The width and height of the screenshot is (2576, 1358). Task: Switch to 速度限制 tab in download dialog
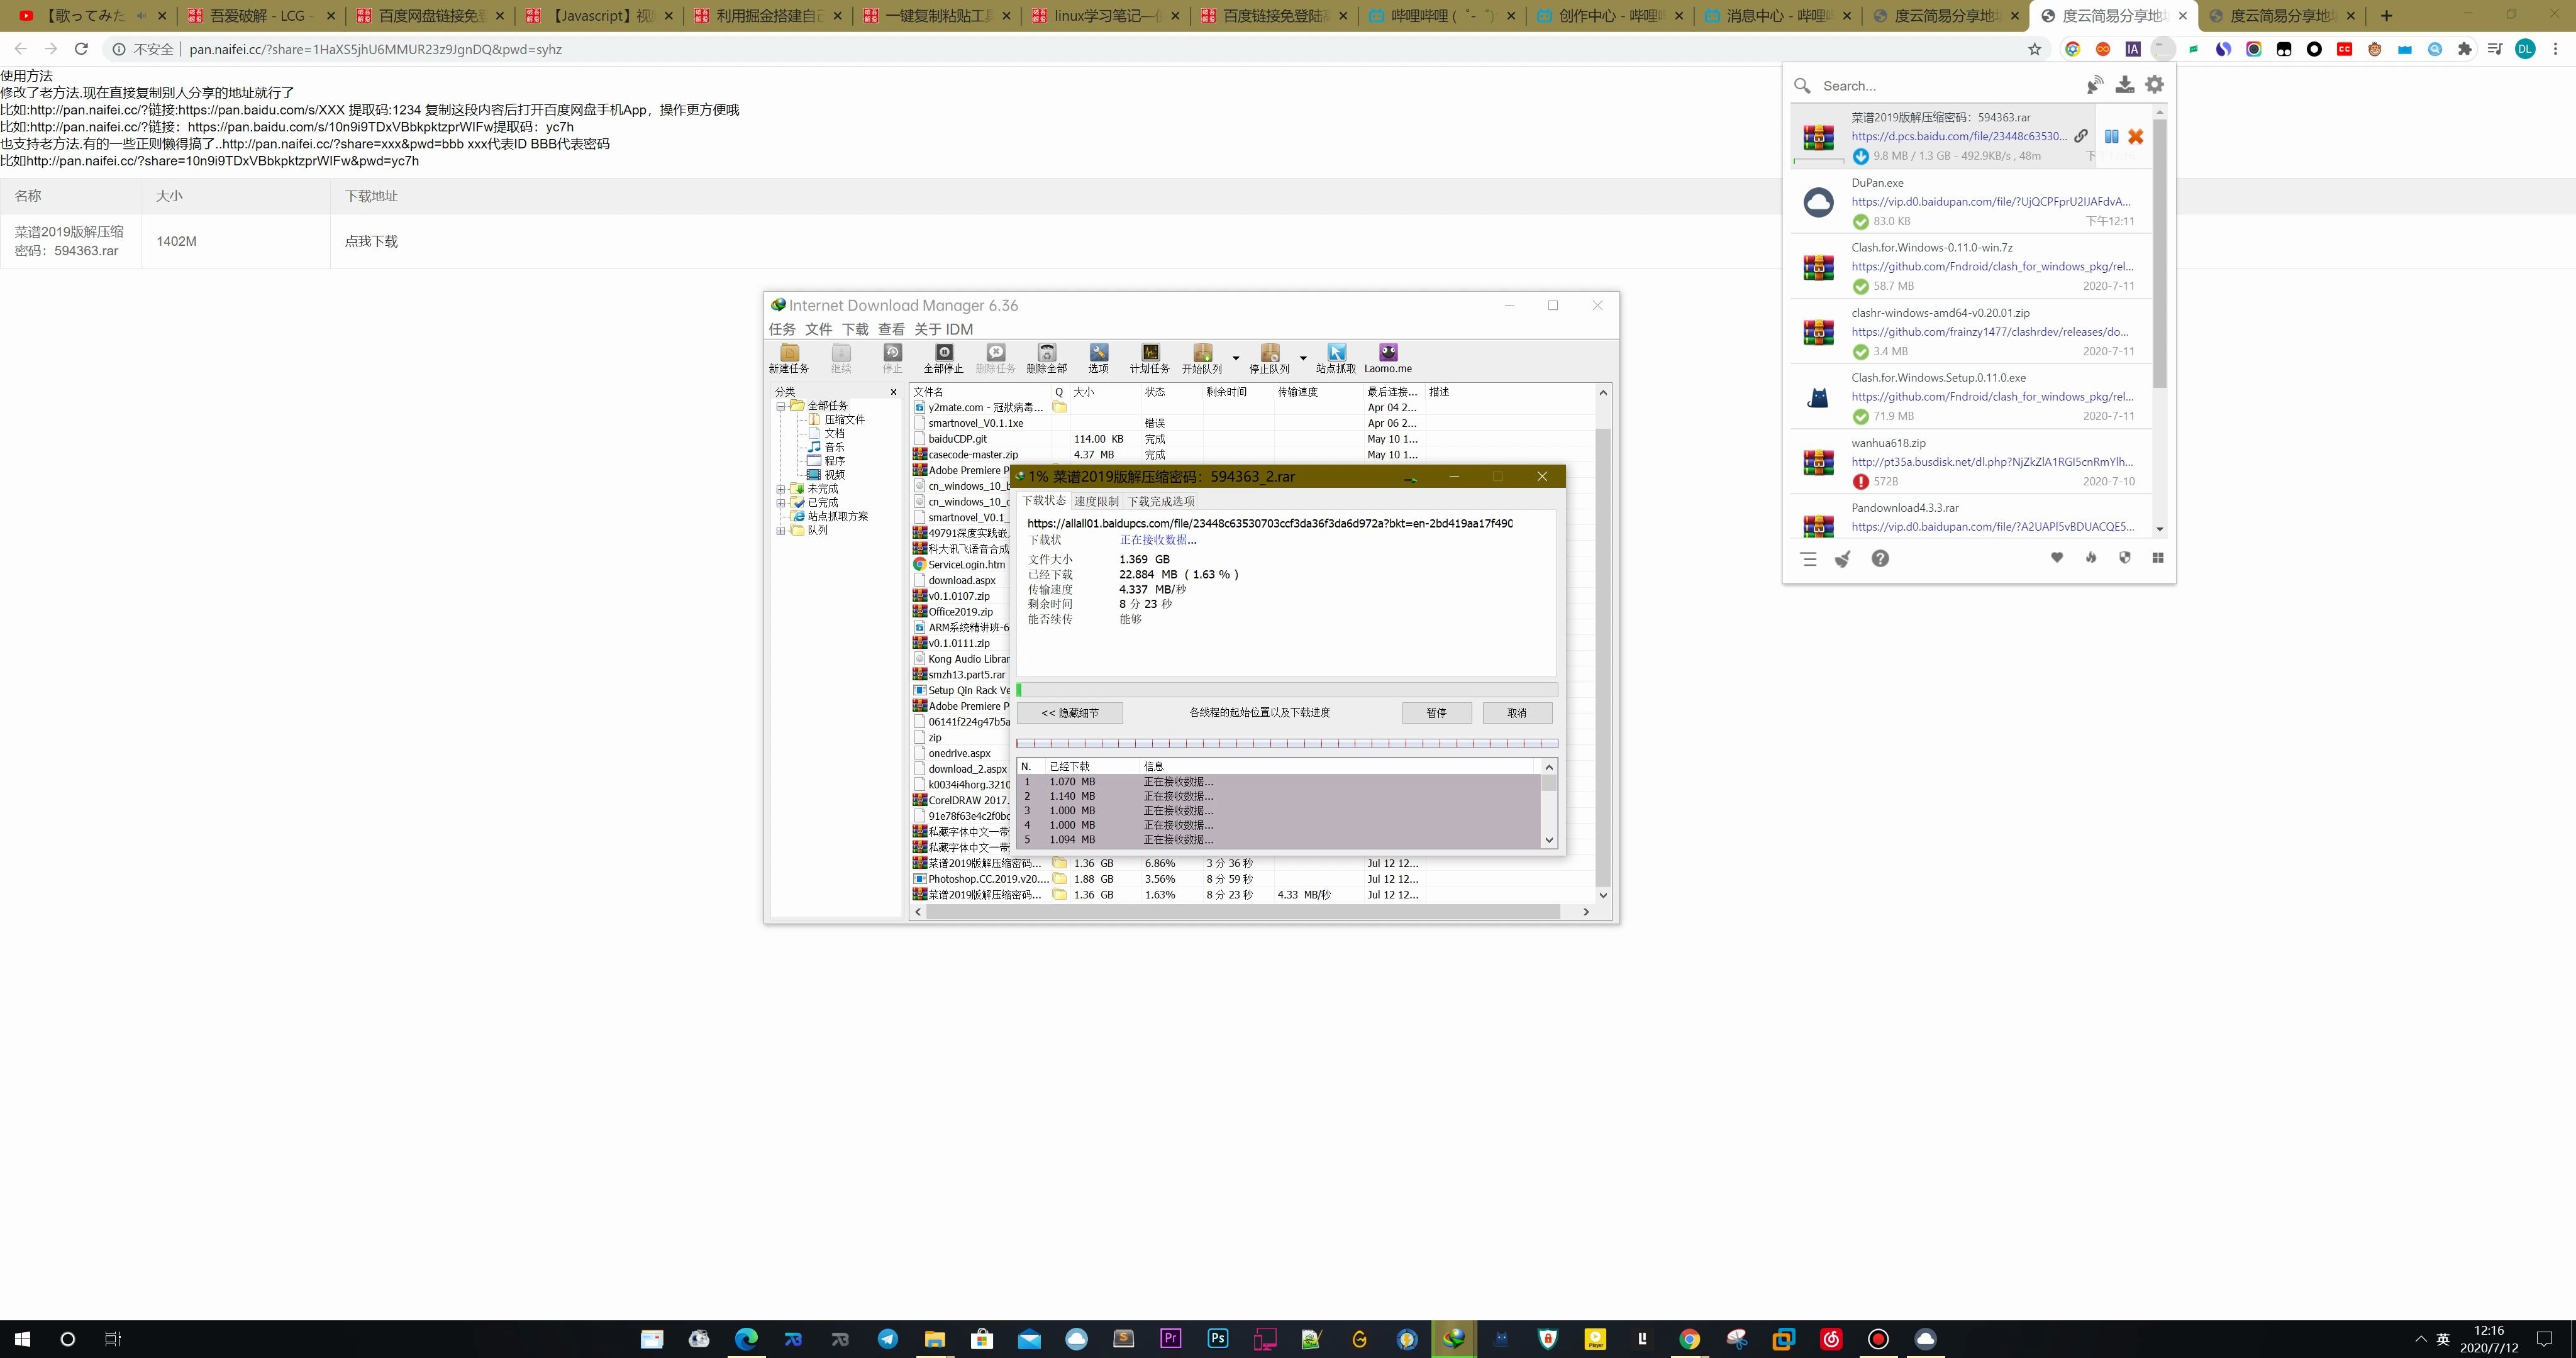click(1096, 501)
